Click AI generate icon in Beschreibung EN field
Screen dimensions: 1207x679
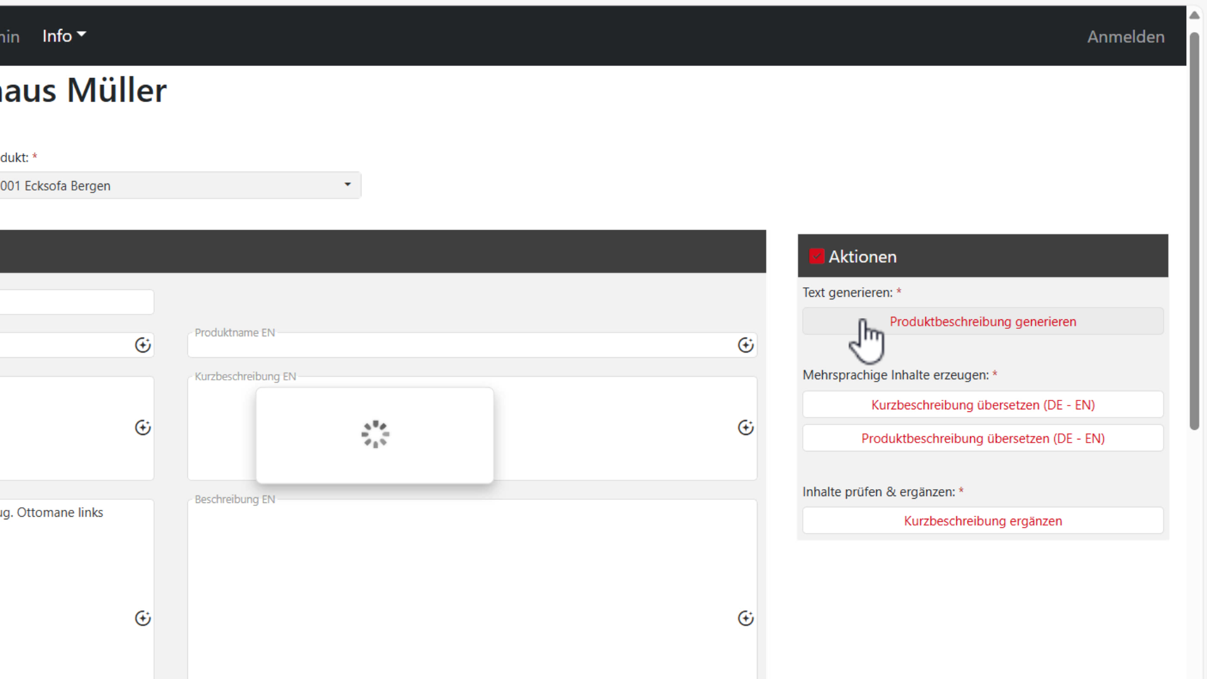pos(746,618)
